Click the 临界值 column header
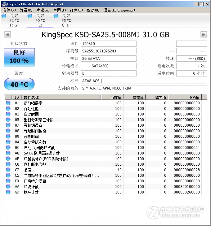The height and width of the screenshot is (226, 211). [157, 98]
